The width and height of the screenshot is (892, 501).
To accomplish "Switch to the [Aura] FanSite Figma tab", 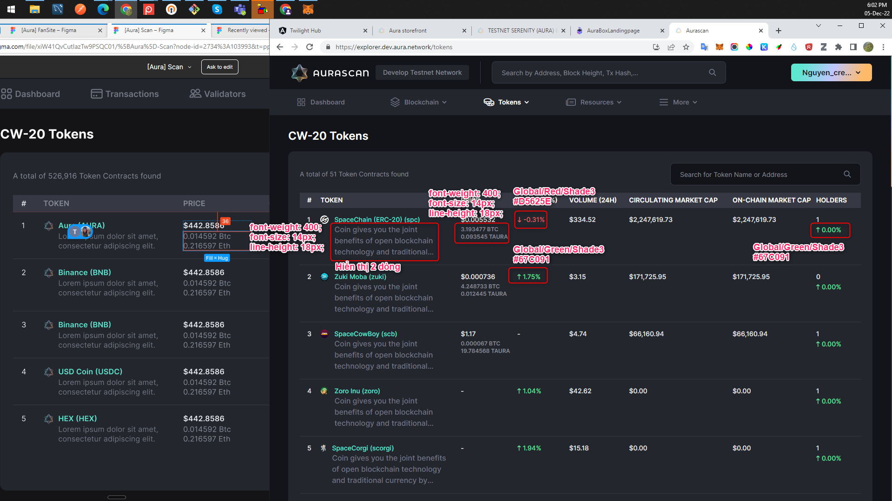I will [x=55, y=30].
